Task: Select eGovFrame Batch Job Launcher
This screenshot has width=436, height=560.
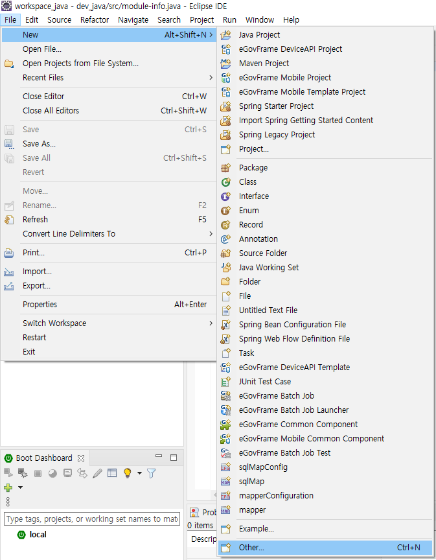Action: click(325, 410)
